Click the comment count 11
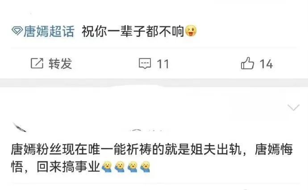This screenshot has height=190, width=308. [163, 64]
